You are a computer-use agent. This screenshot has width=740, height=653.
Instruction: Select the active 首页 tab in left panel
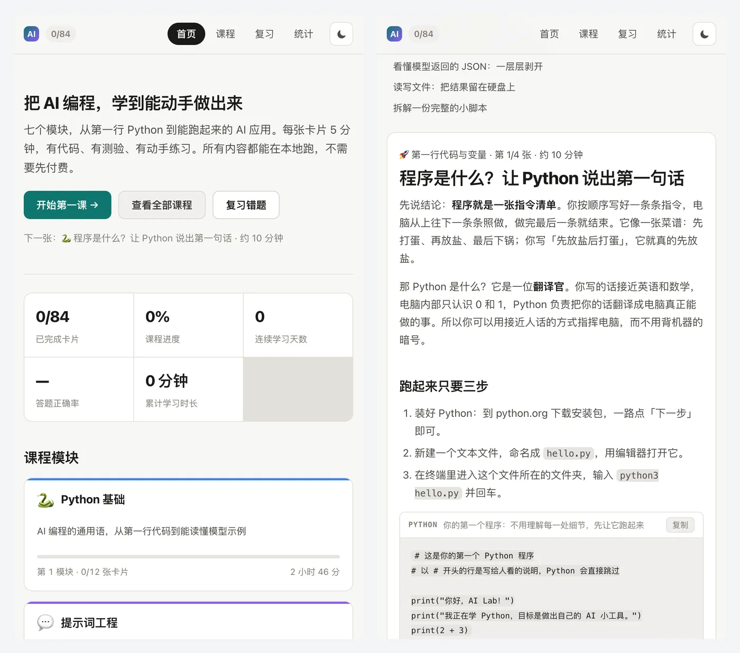(186, 34)
